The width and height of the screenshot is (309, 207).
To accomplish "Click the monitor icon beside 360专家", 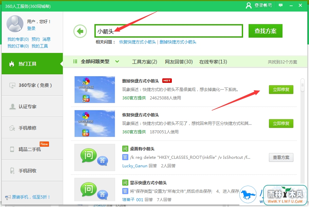I will point(13,85).
